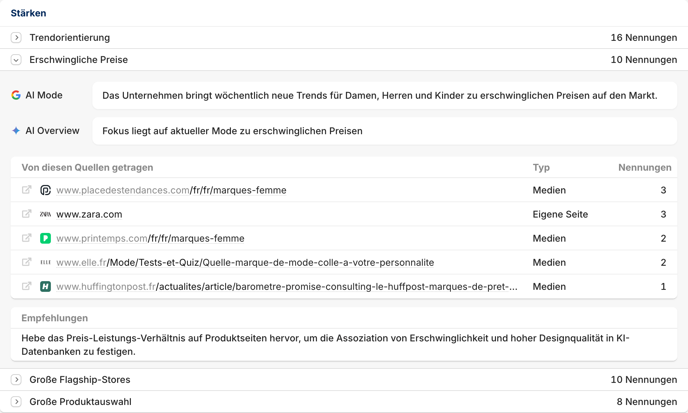Click the Typ column header

pyautogui.click(x=541, y=167)
